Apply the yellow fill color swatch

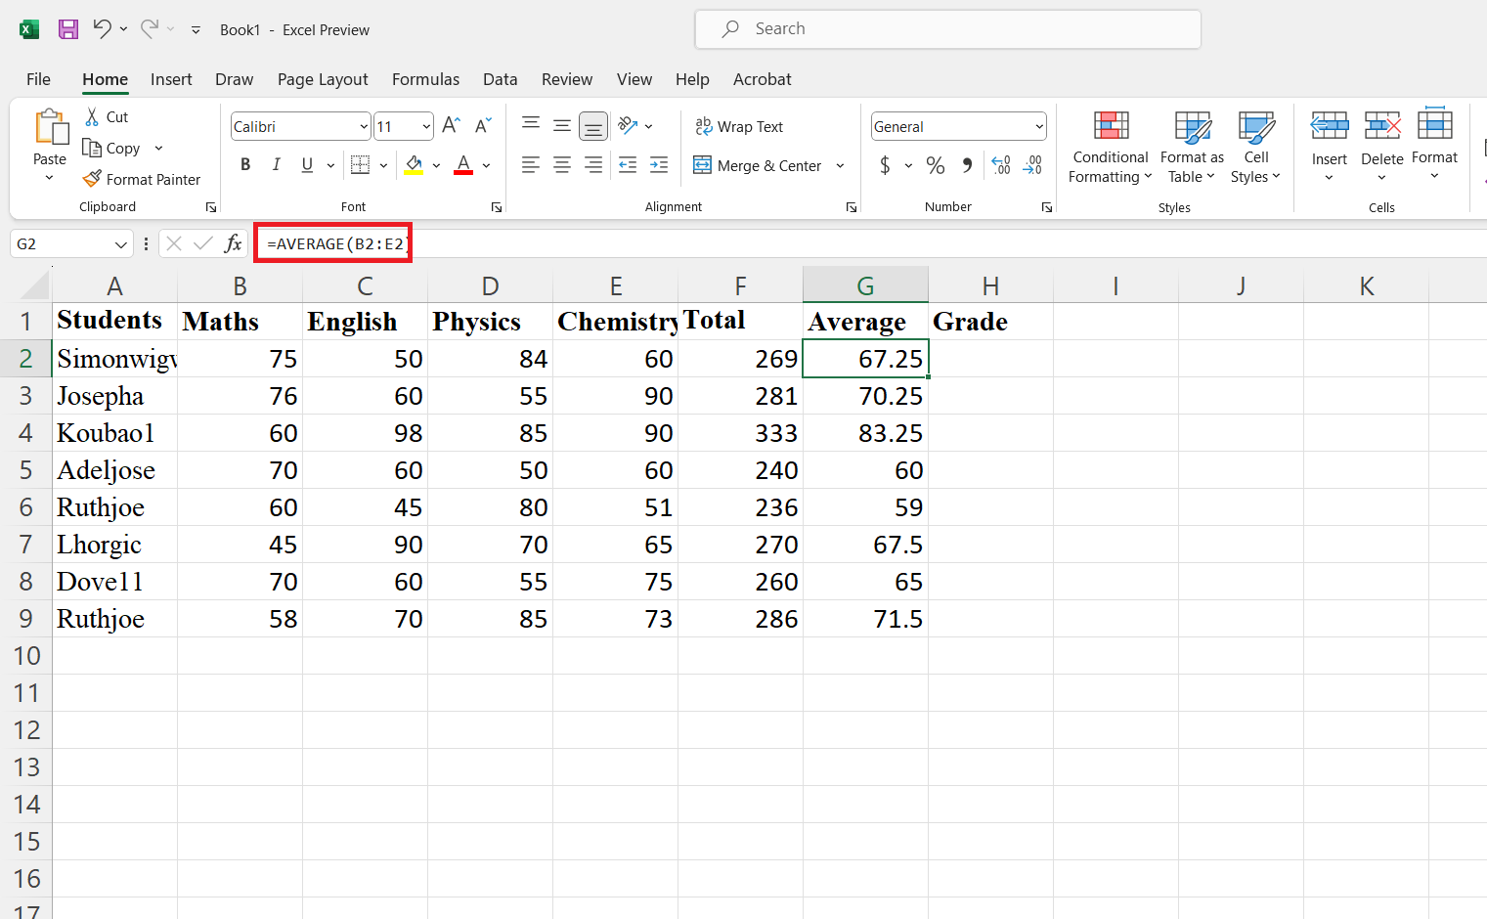pyautogui.click(x=415, y=165)
